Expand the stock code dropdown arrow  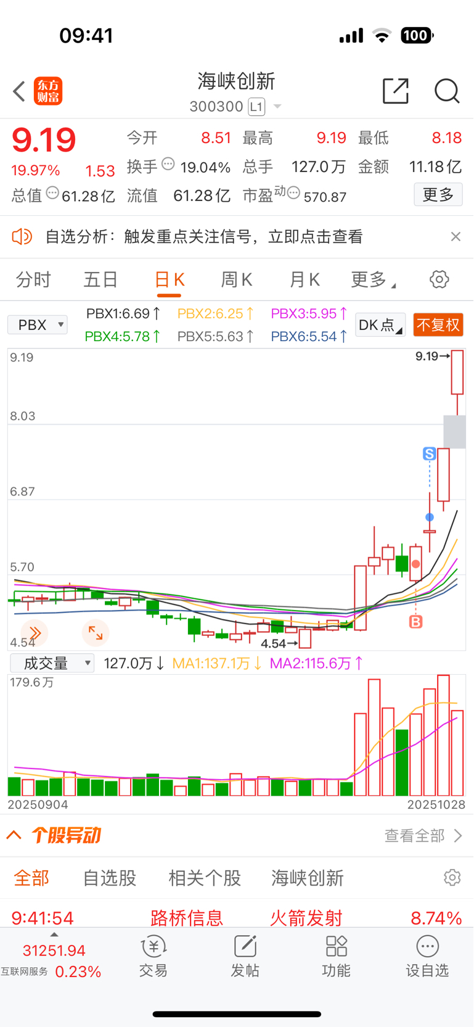tap(277, 107)
